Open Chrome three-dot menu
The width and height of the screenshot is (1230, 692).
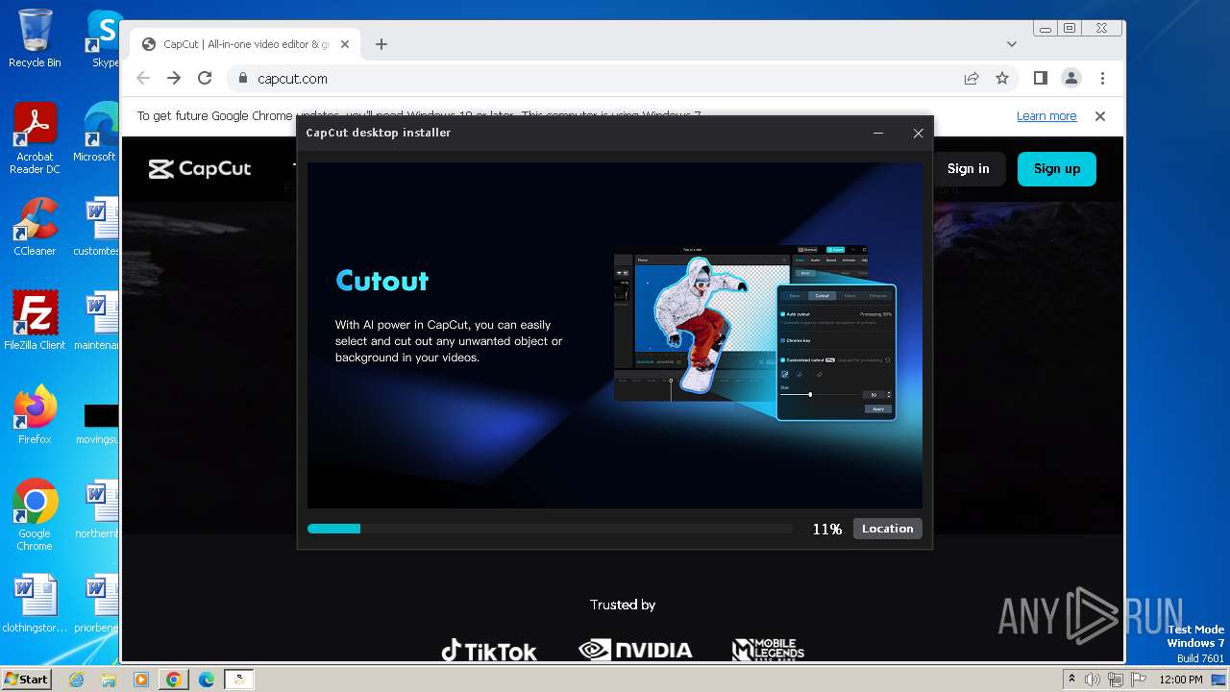click(x=1102, y=78)
